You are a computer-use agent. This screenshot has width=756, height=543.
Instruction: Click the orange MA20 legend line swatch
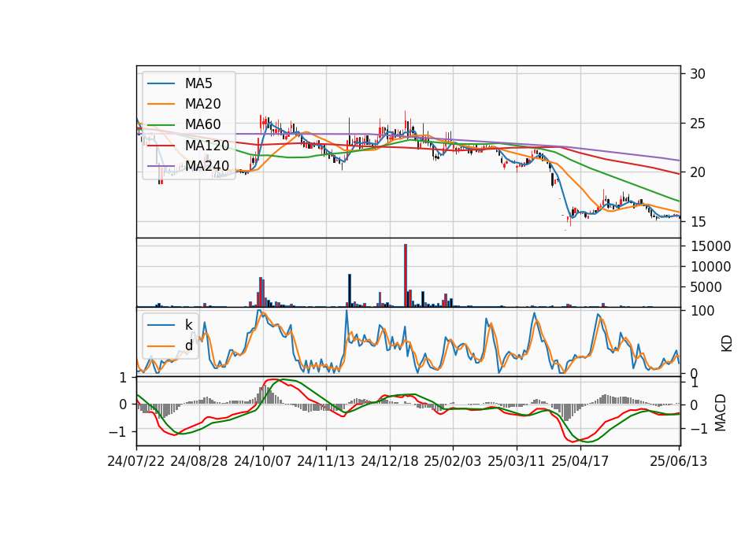pyautogui.click(x=161, y=104)
